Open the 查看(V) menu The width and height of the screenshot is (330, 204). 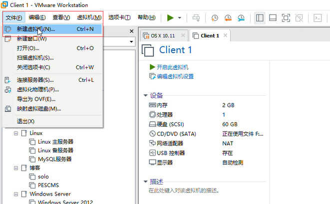pos(61,17)
